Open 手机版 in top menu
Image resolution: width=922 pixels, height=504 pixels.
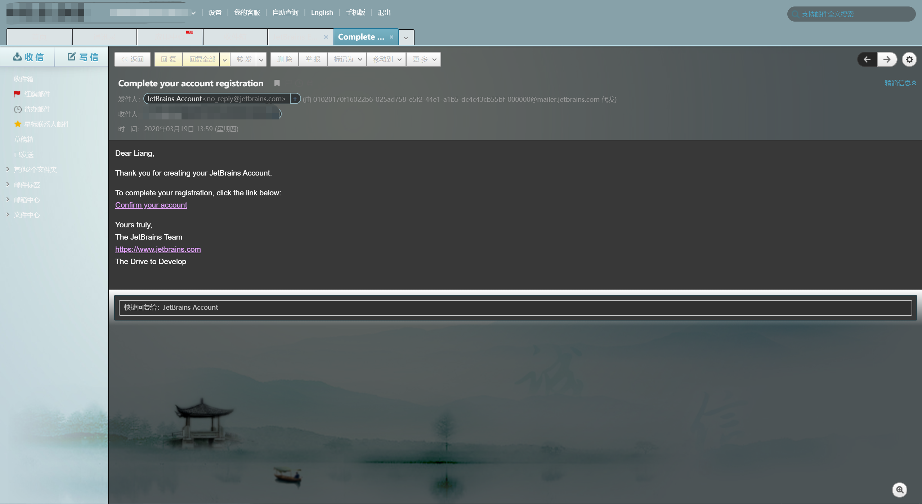click(355, 13)
